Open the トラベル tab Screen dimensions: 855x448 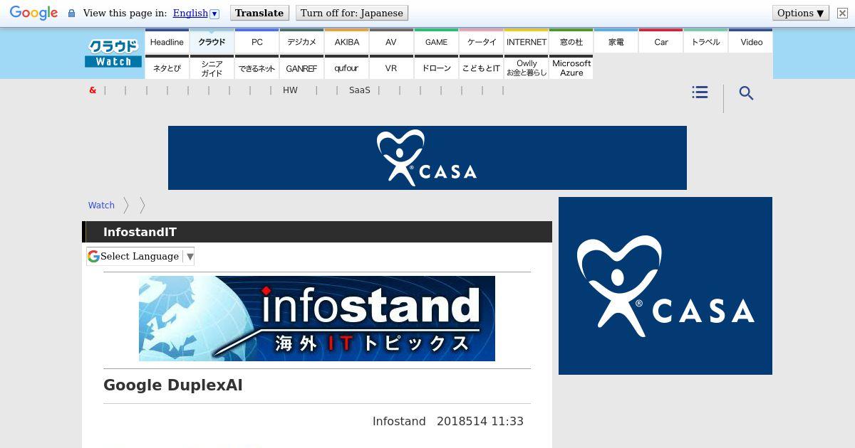[706, 42]
